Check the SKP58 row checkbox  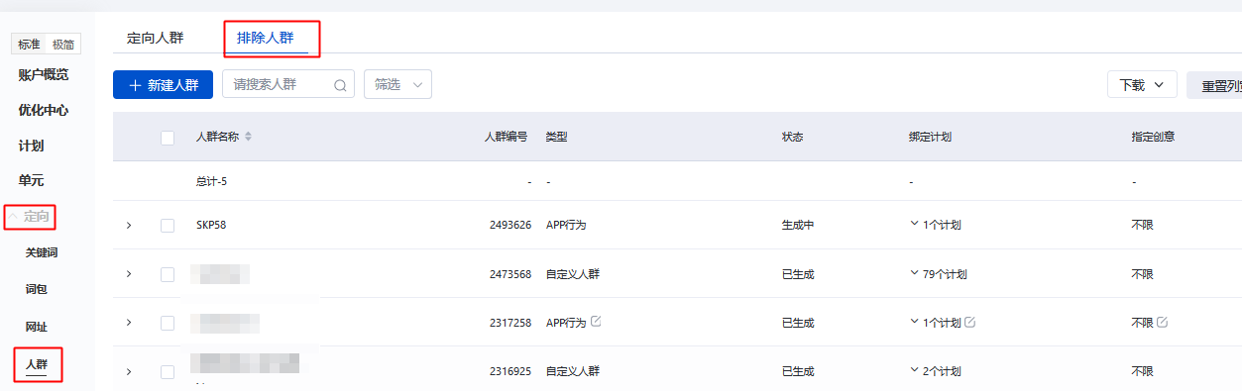168,226
